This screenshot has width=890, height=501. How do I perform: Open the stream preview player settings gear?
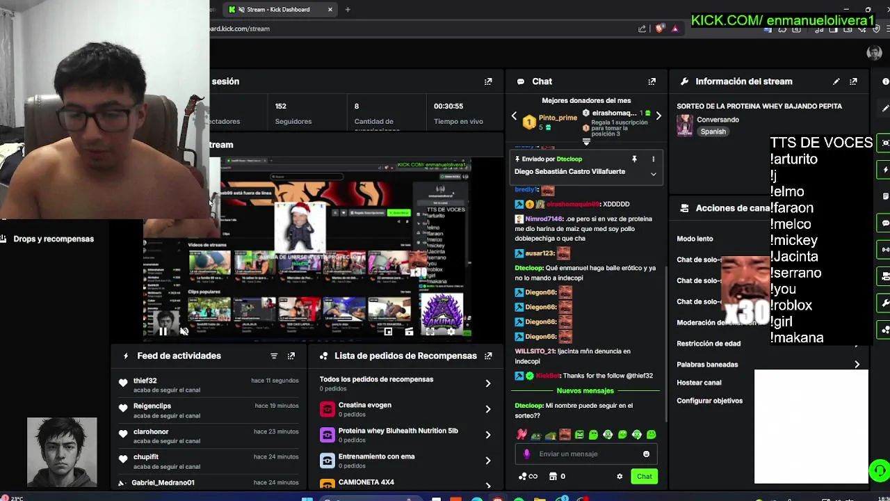click(451, 331)
